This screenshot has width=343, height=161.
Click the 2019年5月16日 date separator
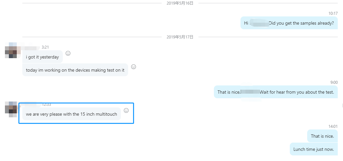(x=180, y=3)
